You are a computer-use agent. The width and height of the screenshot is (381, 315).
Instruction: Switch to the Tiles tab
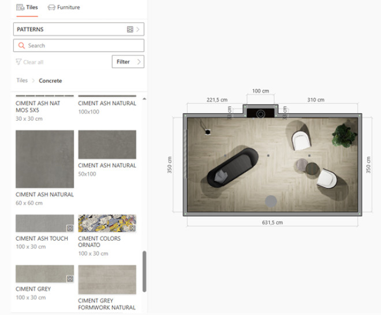pyautogui.click(x=27, y=7)
